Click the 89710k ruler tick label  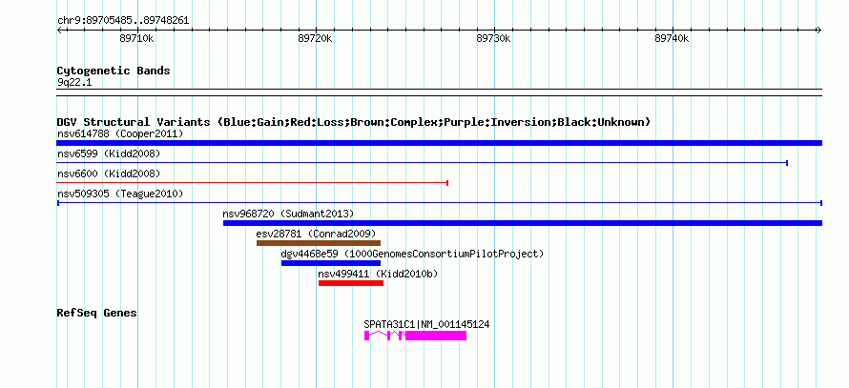(x=137, y=39)
